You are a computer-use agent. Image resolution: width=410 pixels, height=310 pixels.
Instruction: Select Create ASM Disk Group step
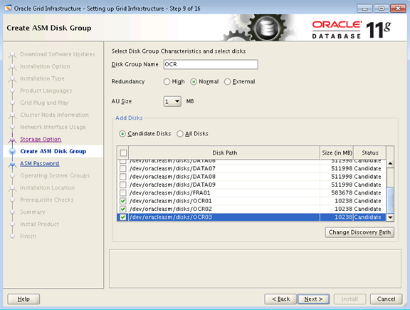coord(53,151)
